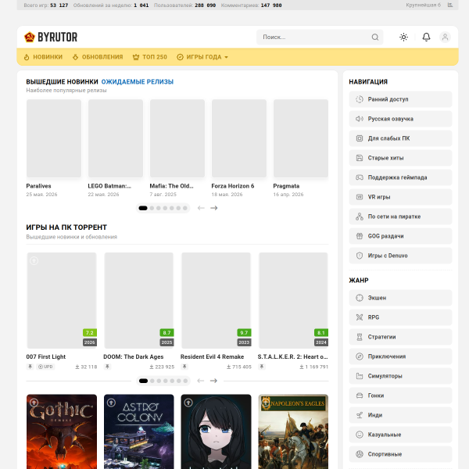Click the Приключения compass icon
The width and height of the screenshot is (469, 469).
[360, 356]
